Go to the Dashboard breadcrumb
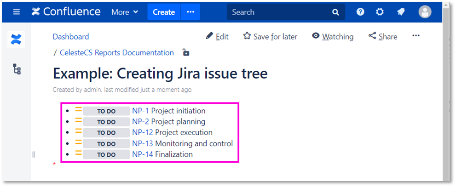The width and height of the screenshot is (456, 187). [x=71, y=37]
